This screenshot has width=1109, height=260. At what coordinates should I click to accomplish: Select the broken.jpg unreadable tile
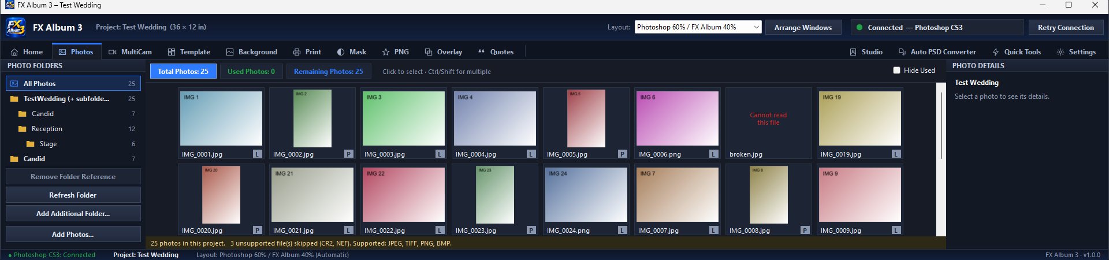point(769,123)
